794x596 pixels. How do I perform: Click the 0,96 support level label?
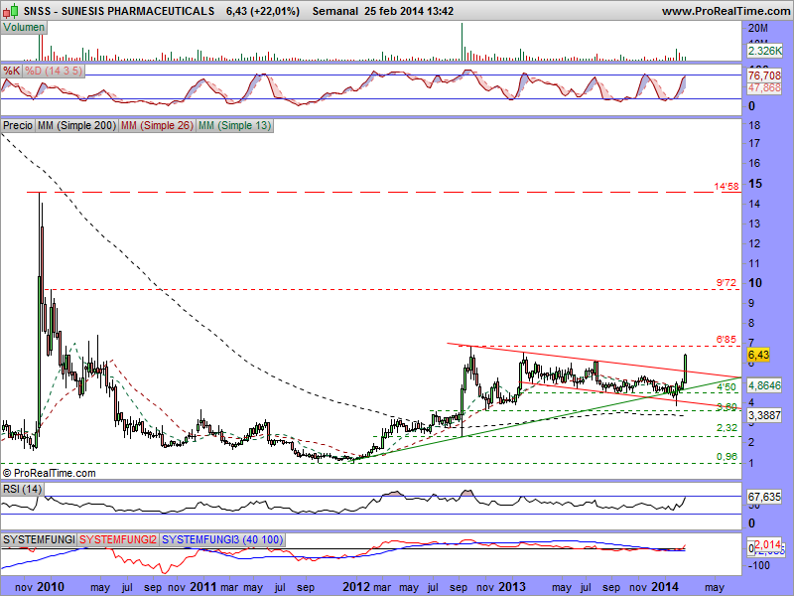(728, 457)
